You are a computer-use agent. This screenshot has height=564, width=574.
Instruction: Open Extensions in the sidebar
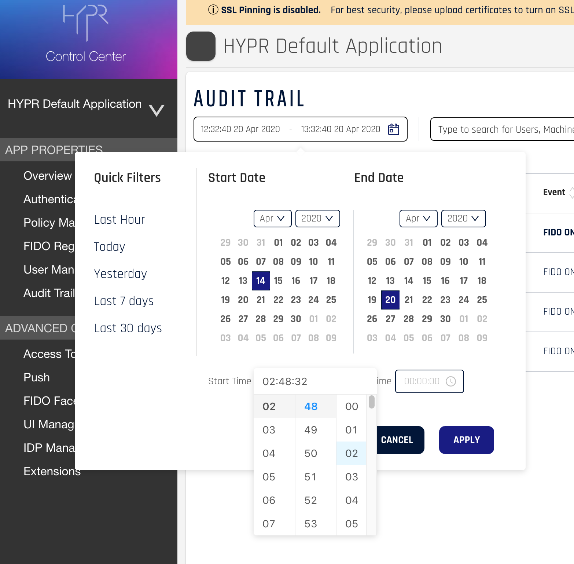(52, 471)
